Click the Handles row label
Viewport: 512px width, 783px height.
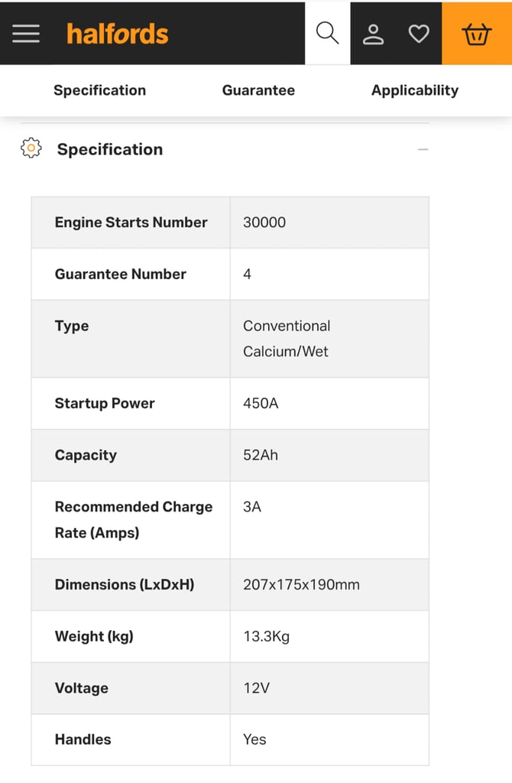(83, 739)
